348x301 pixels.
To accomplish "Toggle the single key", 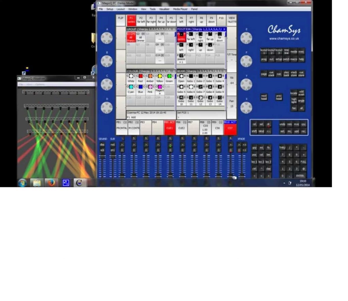I will click(x=301, y=100).
